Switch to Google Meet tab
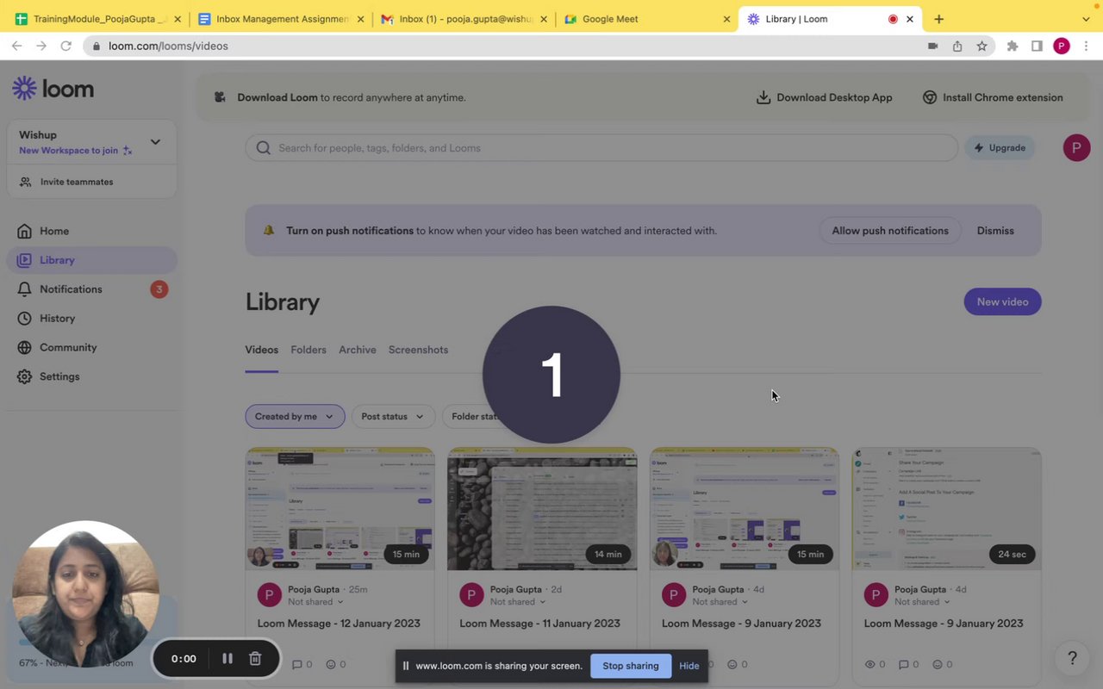Viewport: 1103px width, 689px height. (646, 19)
